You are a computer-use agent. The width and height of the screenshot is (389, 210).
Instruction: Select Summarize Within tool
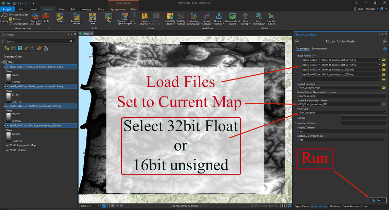tap(76, 19)
